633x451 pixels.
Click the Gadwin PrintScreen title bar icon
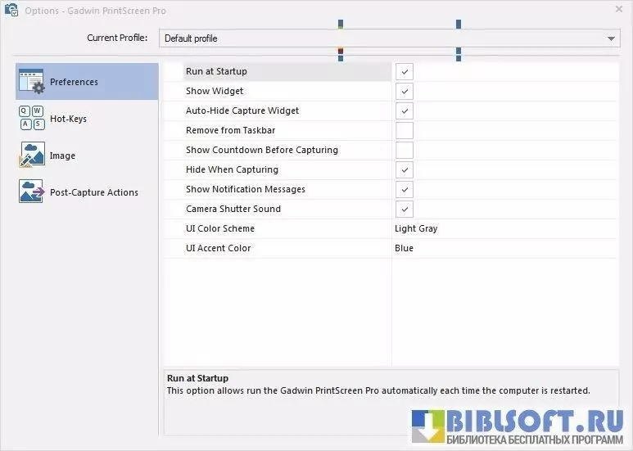point(11,11)
